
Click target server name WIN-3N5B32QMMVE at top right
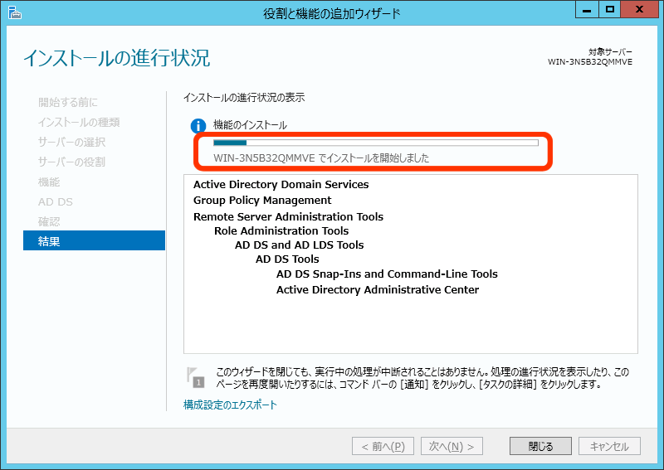pos(590,62)
